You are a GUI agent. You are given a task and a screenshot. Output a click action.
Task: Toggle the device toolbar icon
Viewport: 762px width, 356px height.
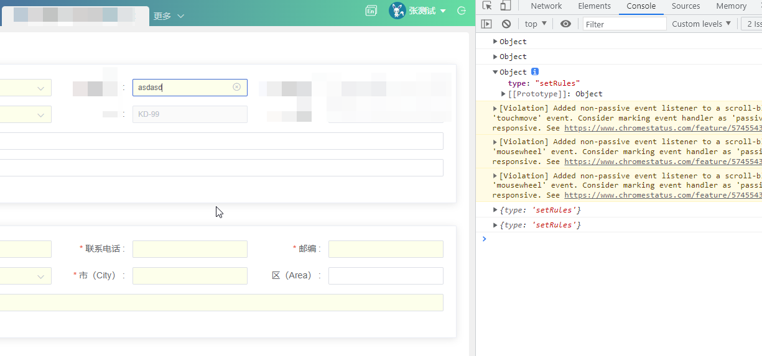(506, 6)
